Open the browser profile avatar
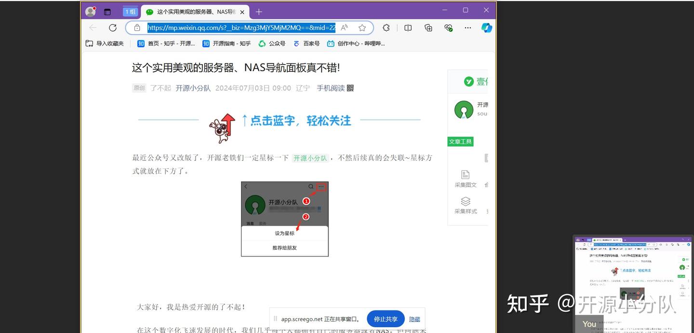 pyautogui.click(x=91, y=12)
